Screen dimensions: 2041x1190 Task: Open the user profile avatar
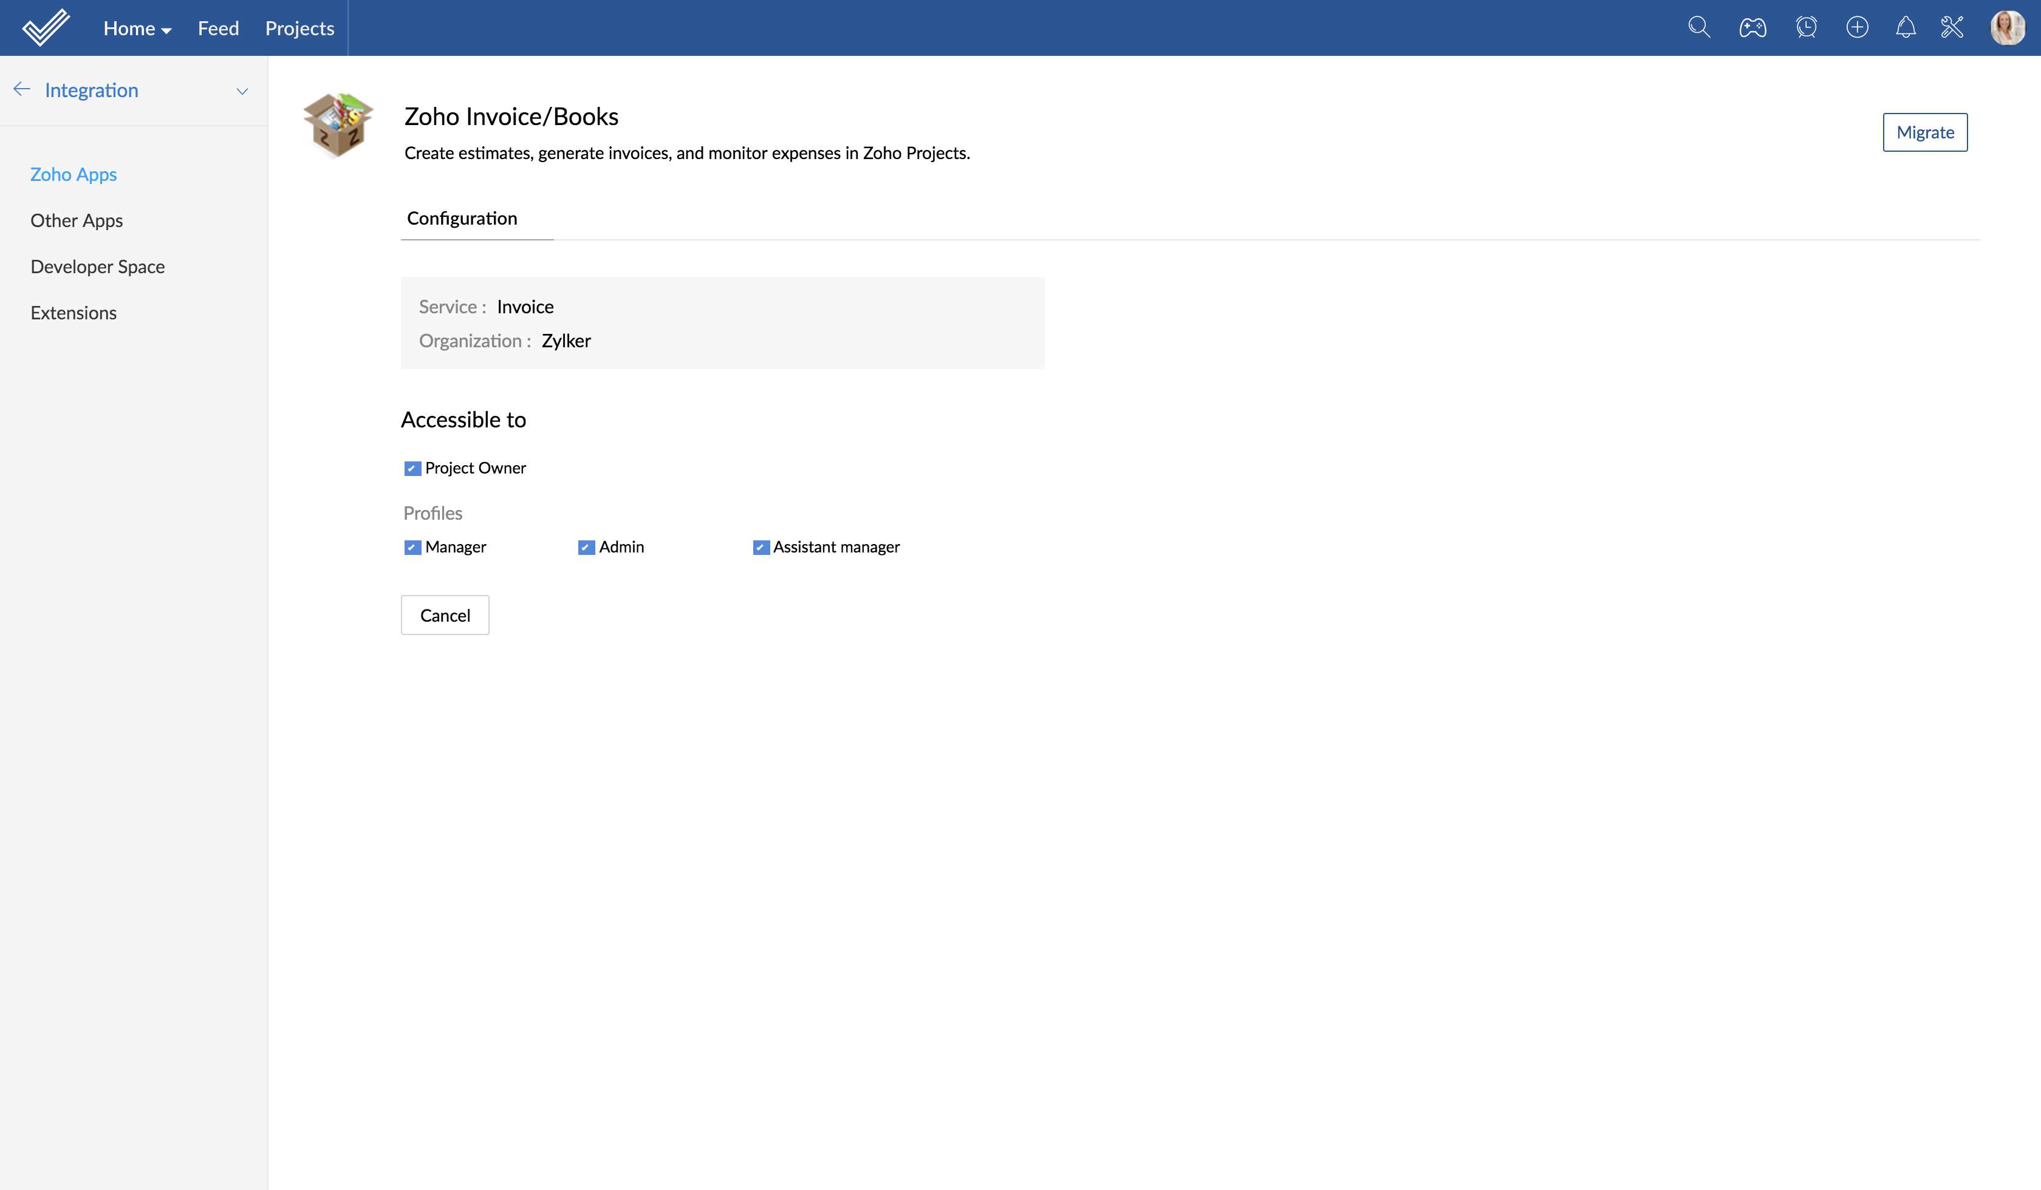pos(2008,27)
